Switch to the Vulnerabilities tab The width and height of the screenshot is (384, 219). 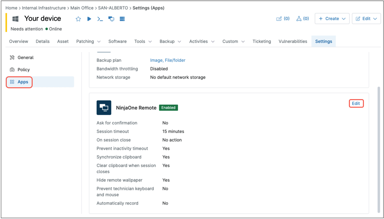(x=293, y=41)
